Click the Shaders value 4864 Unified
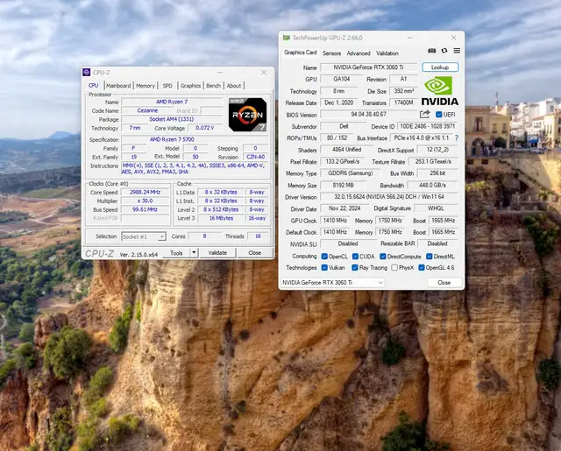561x451 pixels. pos(346,150)
